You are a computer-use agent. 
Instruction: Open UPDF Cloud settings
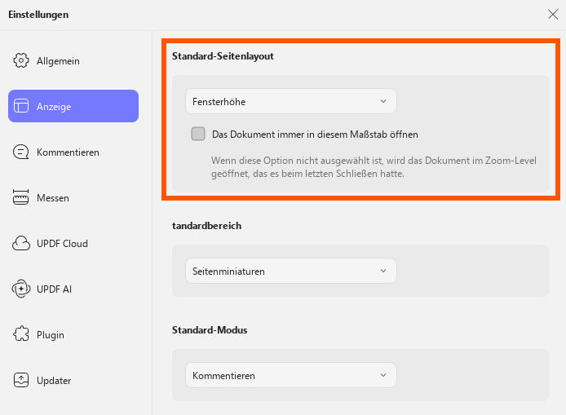(73, 243)
